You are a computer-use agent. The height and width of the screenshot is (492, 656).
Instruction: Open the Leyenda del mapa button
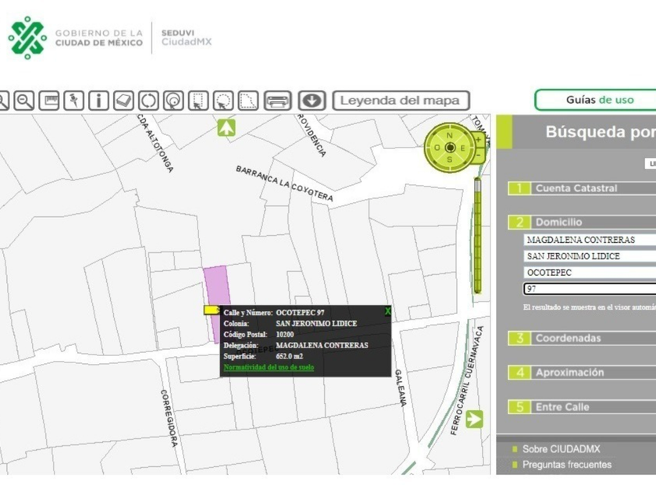click(401, 101)
